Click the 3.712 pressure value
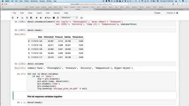Image resolution: width=189 pixels, height=106 pixels. point(60,41)
